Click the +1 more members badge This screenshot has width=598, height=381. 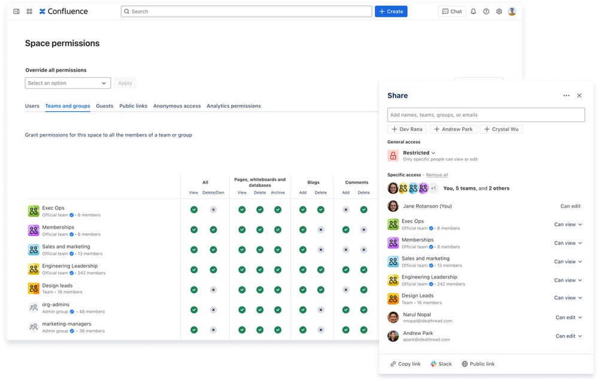pyautogui.click(x=433, y=188)
